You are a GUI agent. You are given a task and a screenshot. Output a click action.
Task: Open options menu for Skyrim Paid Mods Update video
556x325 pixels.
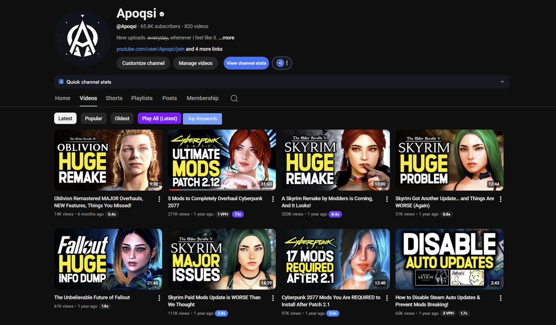click(x=273, y=298)
